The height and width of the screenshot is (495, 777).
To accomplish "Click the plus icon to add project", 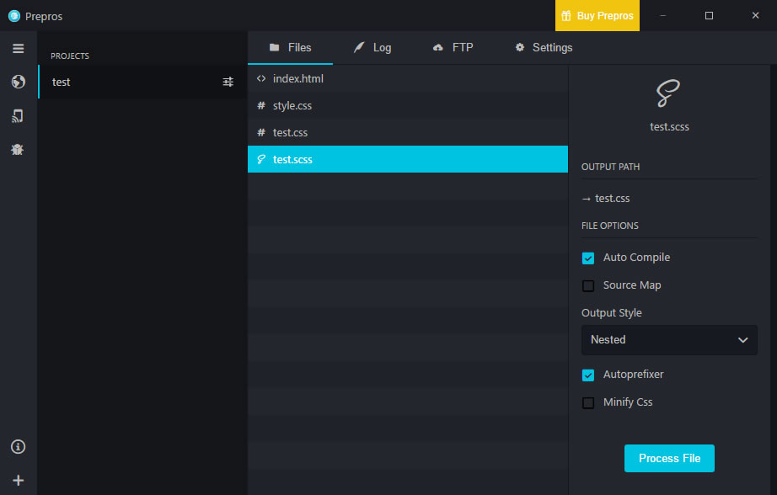I will 18,480.
